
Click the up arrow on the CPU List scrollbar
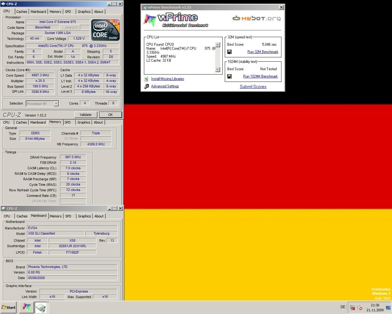pos(218,45)
